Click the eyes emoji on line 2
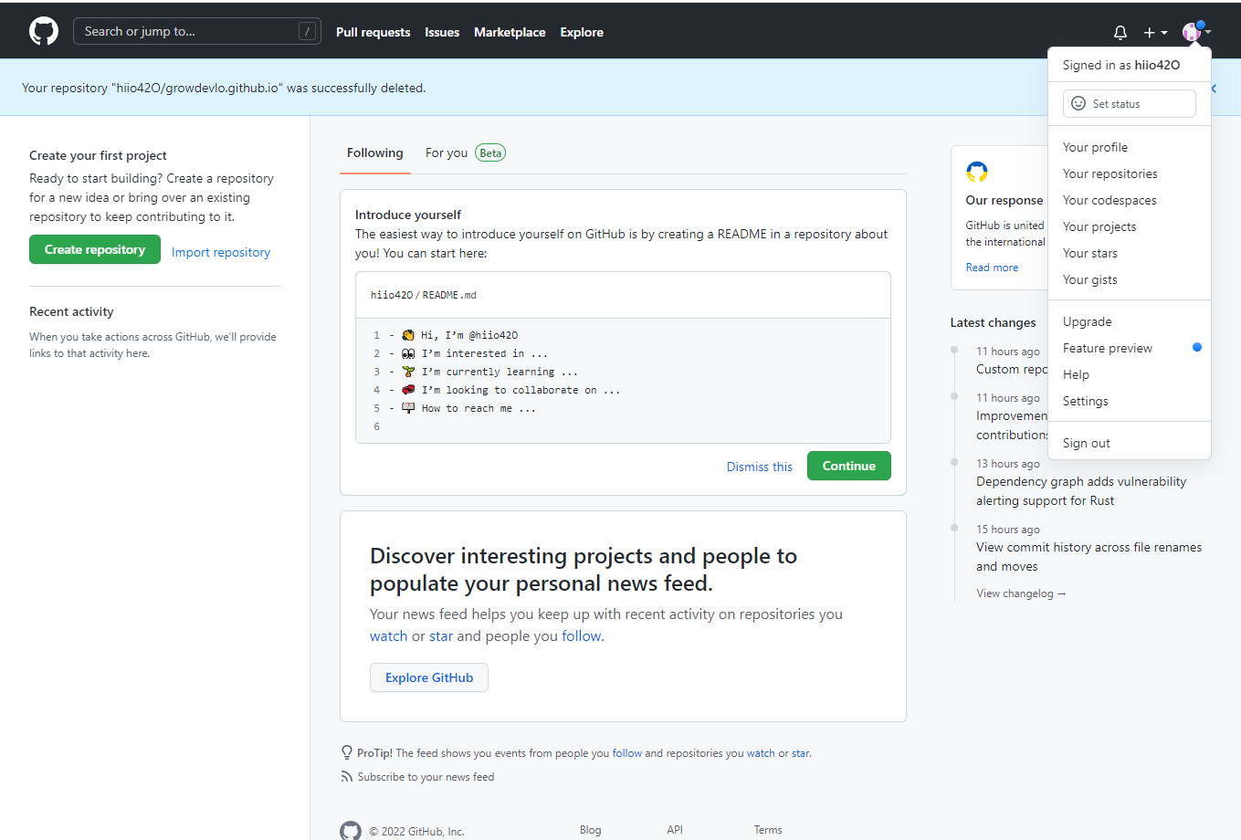This screenshot has width=1241, height=840. pos(408,353)
